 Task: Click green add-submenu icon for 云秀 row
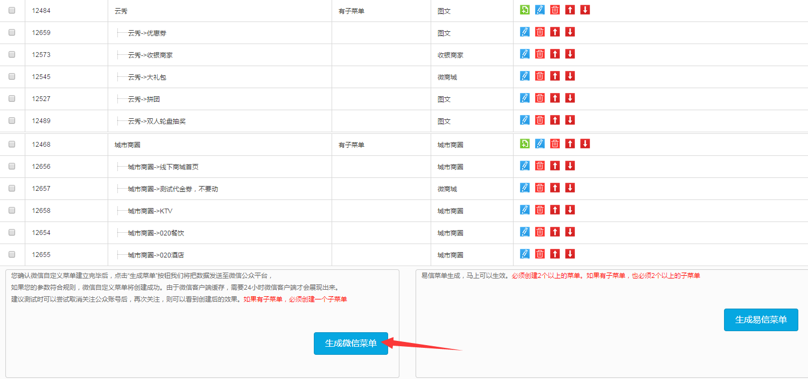525,10
